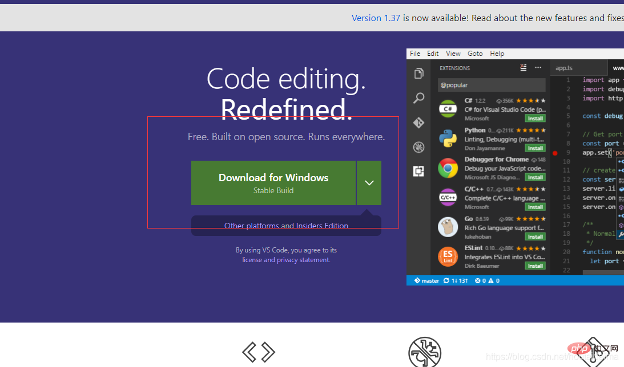
Task: Click the Download for Windows button
Action: point(273,183)
